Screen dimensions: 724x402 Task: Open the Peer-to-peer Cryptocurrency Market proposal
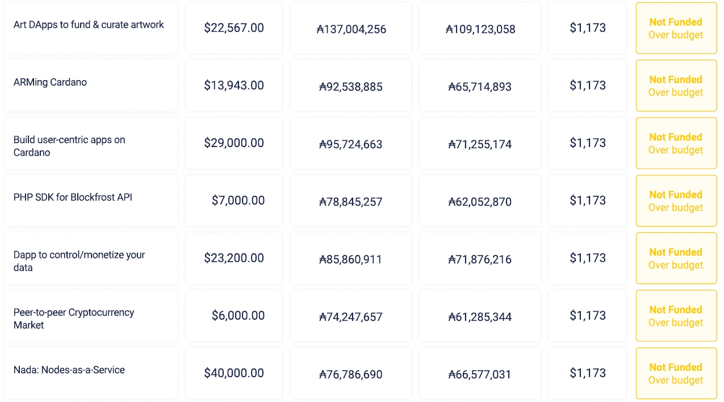pyautogui.click(x=74, y=319)
